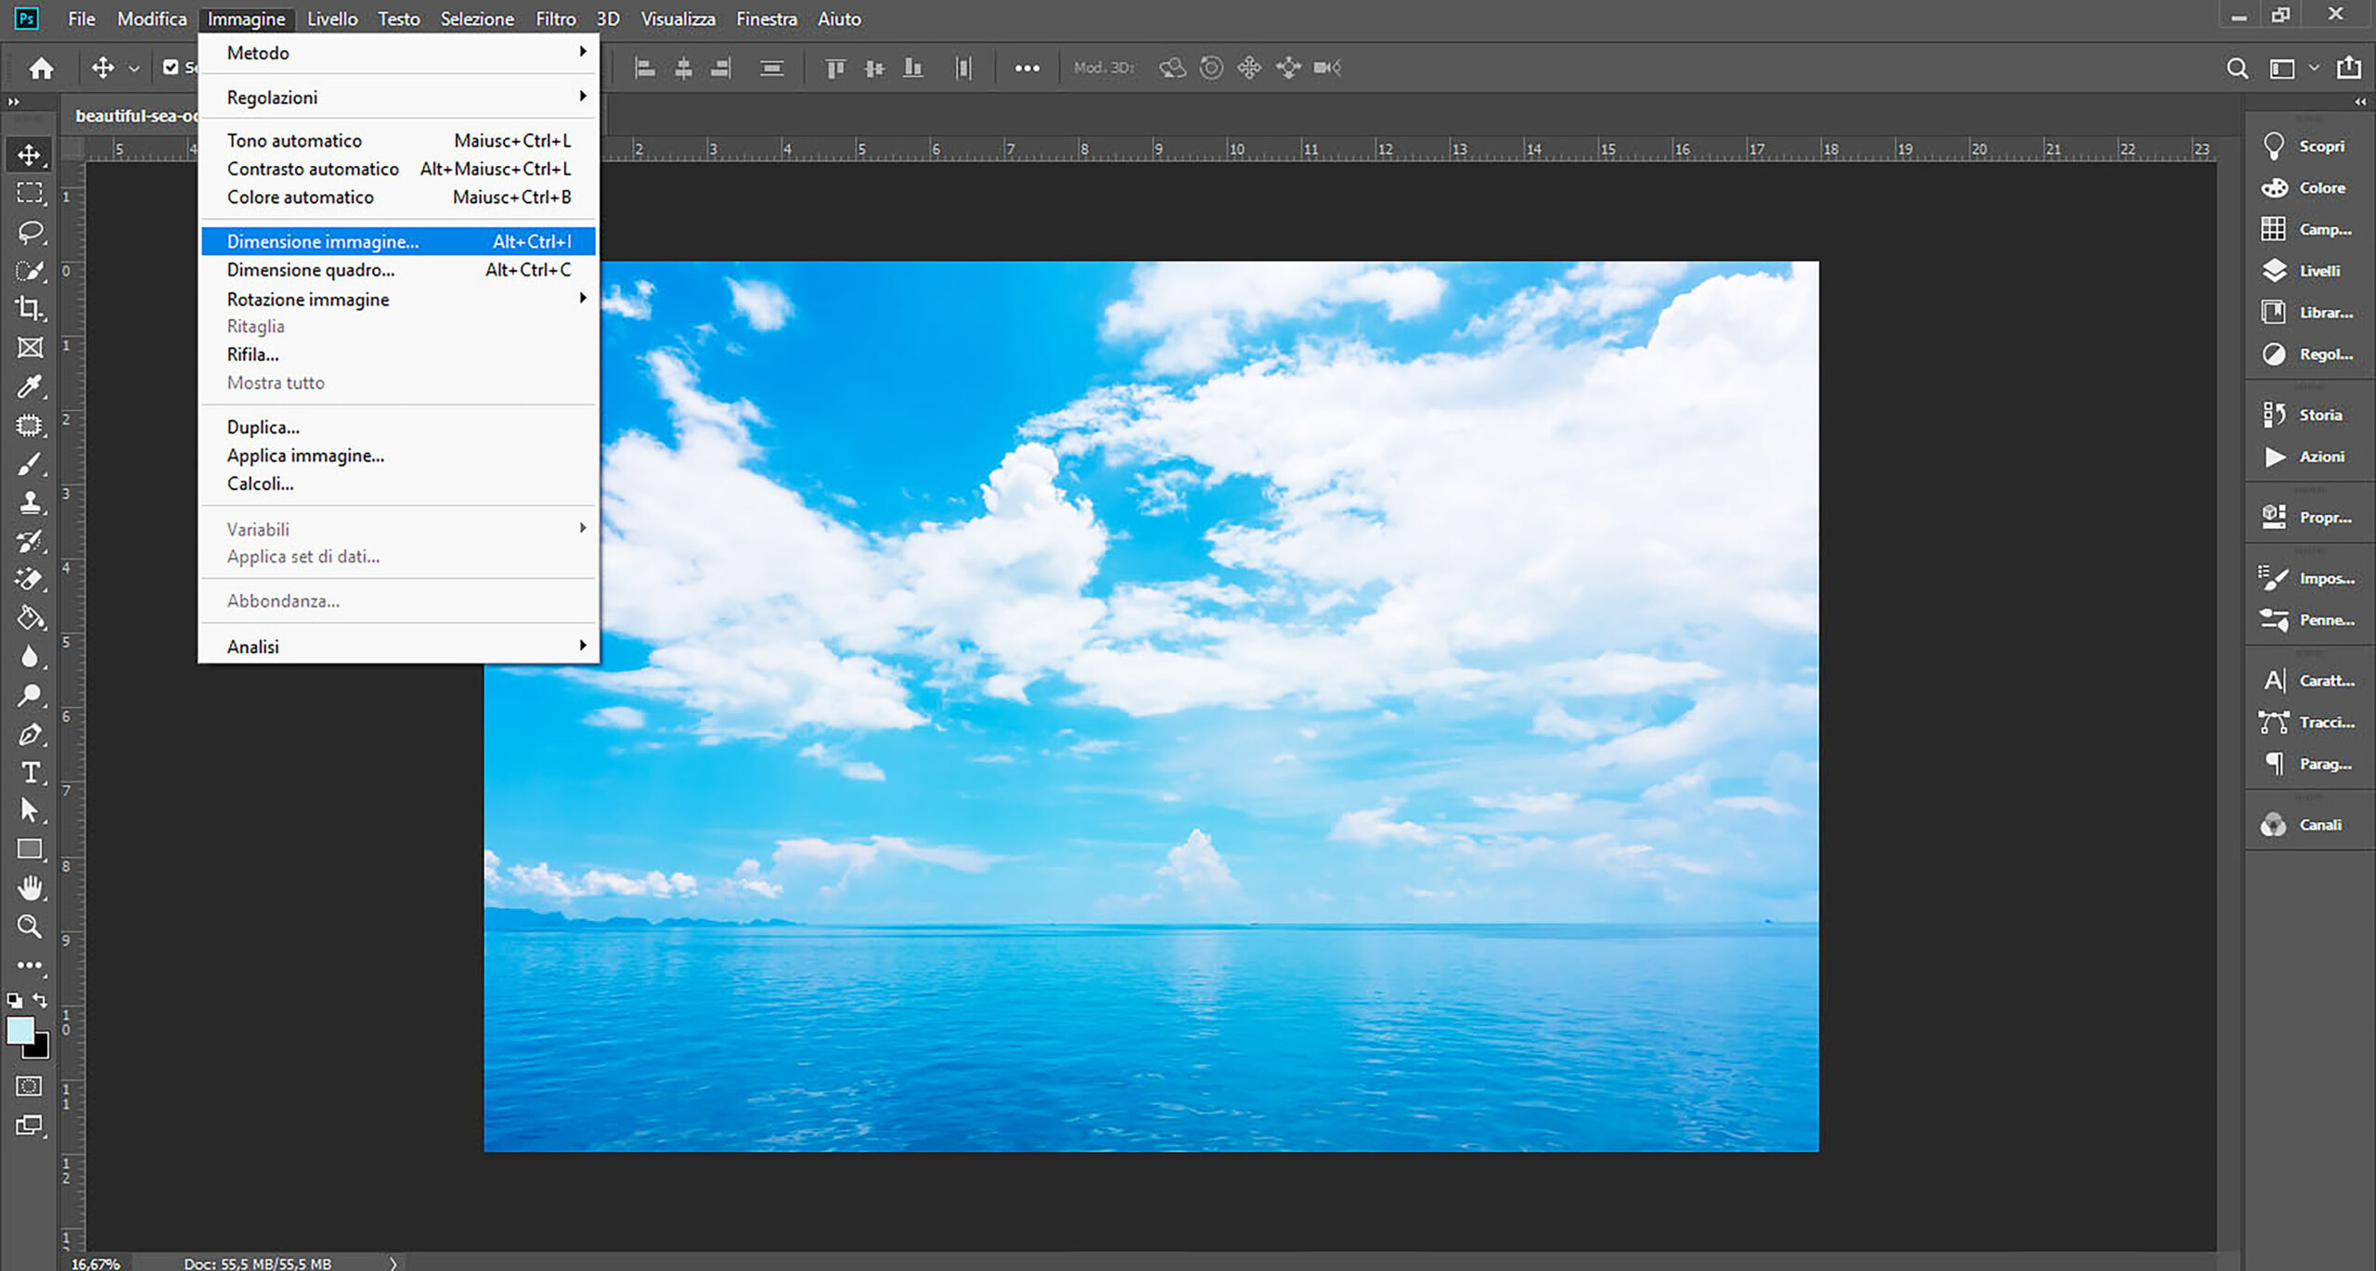Open the search magnifier at top right
2376x1271 pixels.
pyautogui.click(x=2238, y=69)
